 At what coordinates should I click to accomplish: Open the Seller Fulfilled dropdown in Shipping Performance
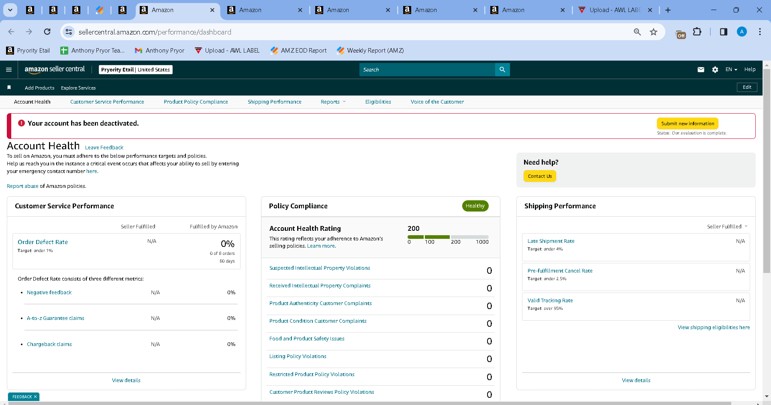point(727,226)
